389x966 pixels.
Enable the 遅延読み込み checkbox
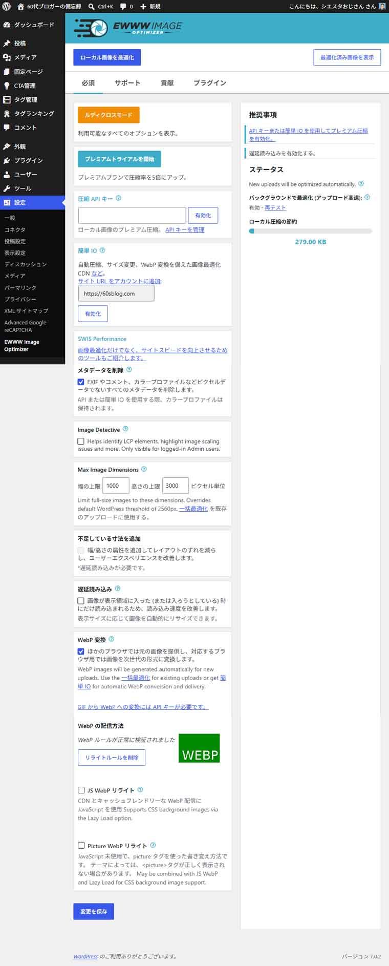click(81, 601)
